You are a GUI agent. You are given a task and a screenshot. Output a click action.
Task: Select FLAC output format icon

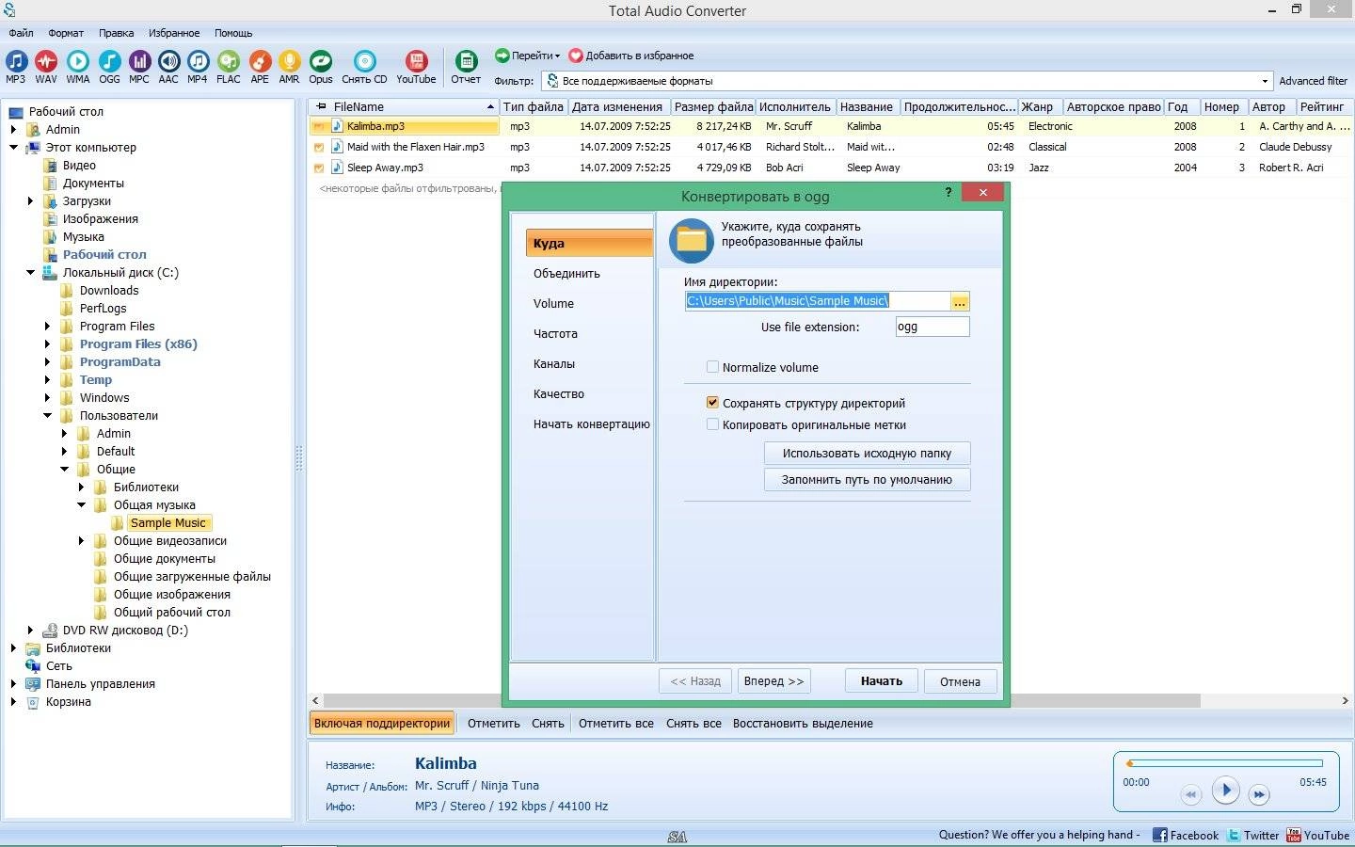[x=229, y=67]
